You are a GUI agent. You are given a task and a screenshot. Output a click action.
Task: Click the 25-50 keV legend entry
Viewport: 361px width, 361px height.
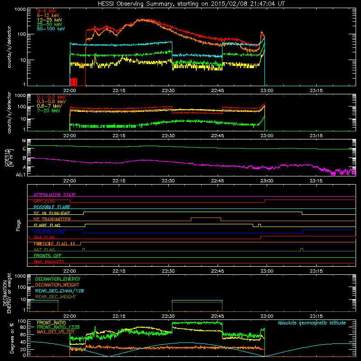click(x=50, y=24)
